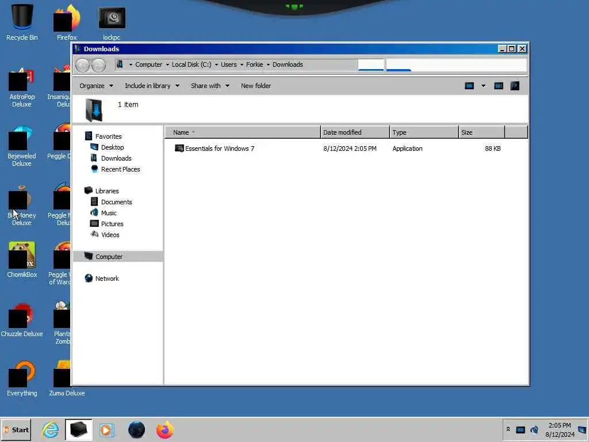Sort by the Date modified column header
The width and height of the screenshot is (589, 442).
(355, 132)
